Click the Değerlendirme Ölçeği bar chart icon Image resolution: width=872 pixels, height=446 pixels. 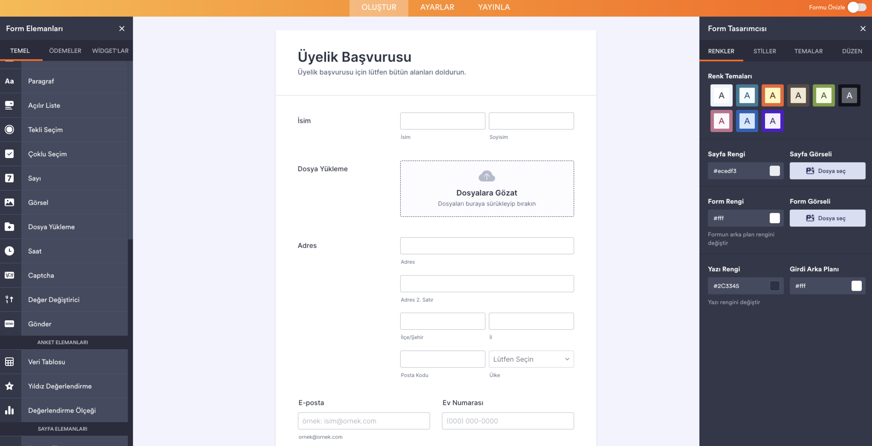(x=10, y=410)
